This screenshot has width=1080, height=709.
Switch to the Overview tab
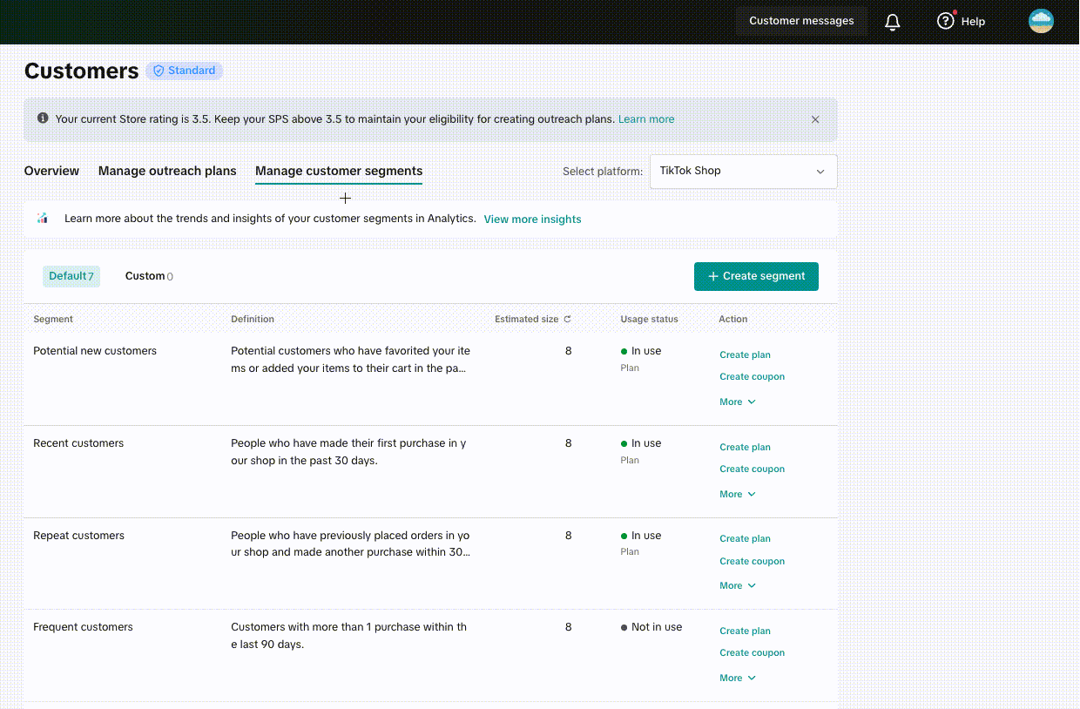point(51,172)
